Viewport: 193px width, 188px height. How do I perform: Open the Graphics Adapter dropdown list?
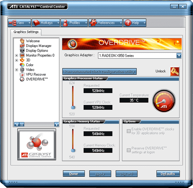coord(179,55)
